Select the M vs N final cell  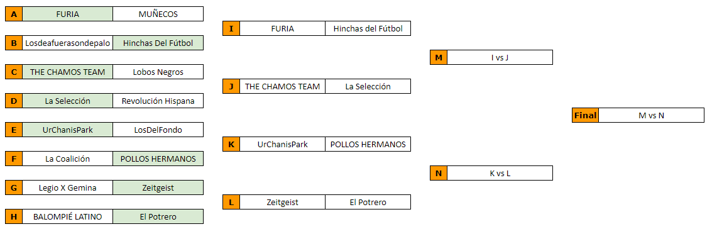point(651,115)
